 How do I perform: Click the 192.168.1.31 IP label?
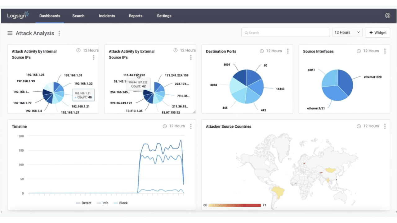tap(73, 75)
